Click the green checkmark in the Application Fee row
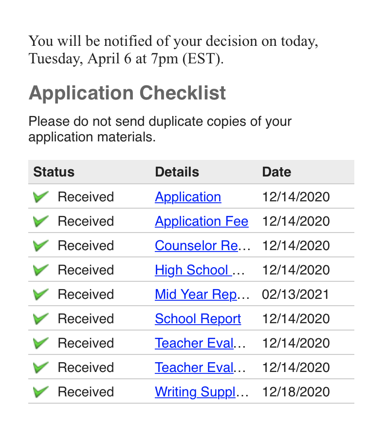367x430 pixels. [41, 221]
